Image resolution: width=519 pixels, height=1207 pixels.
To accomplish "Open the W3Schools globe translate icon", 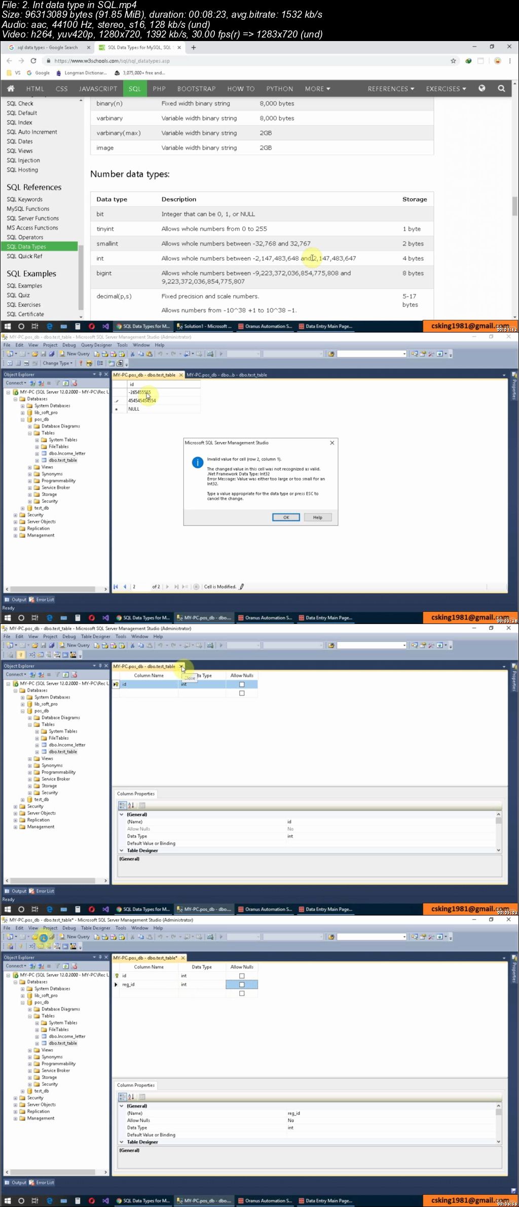I will [482, 88].
